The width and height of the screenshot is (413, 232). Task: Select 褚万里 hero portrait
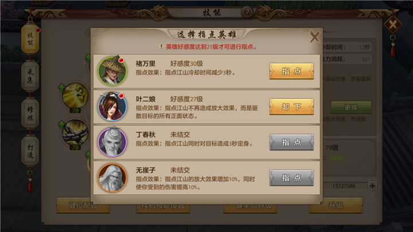(112, 71)
